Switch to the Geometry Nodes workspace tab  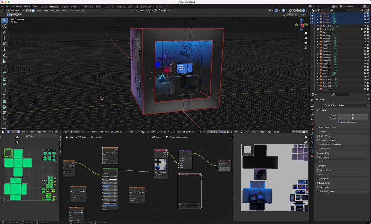(148, 6)
